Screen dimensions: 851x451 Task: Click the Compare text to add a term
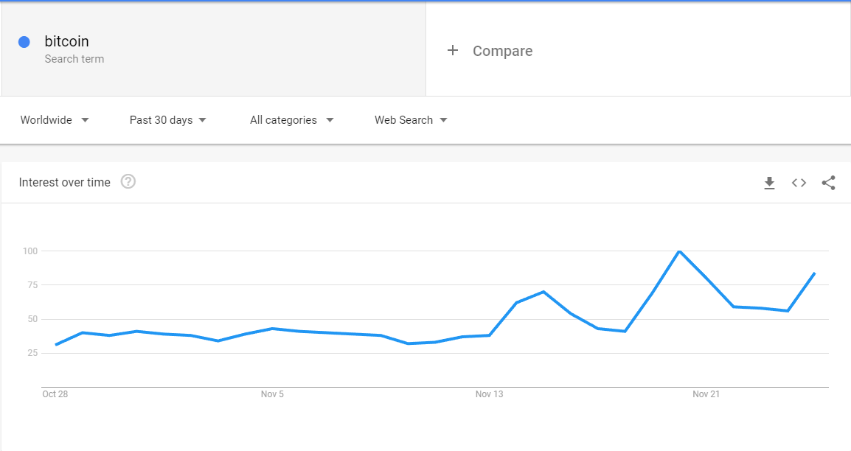pos(502,51)
